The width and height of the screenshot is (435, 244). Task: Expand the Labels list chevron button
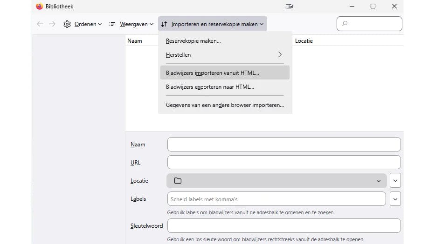pyautogui.click(x=395, y=199)
